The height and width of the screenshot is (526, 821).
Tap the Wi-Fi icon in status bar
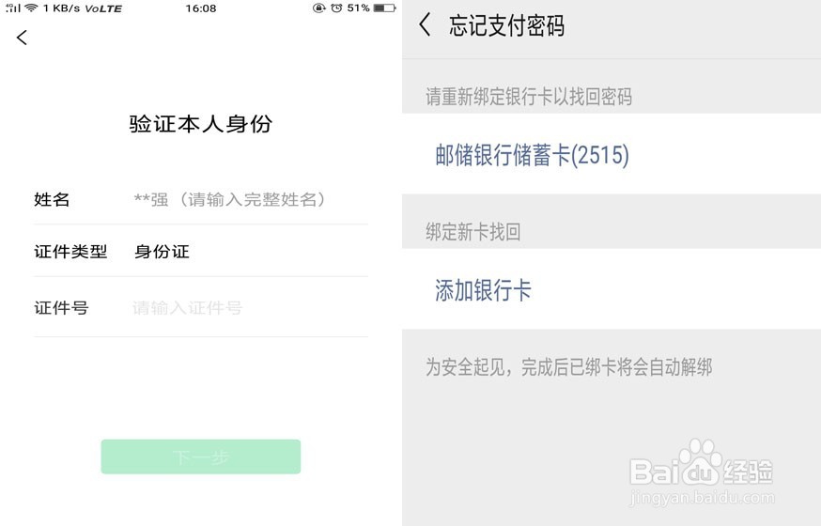[31, 8]
